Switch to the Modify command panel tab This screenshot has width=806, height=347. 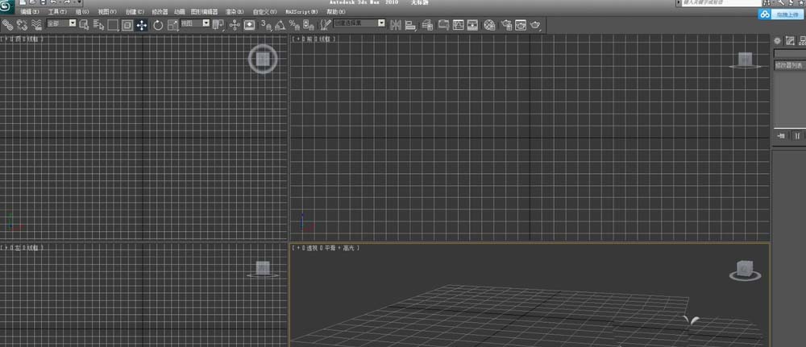(790, 40)
